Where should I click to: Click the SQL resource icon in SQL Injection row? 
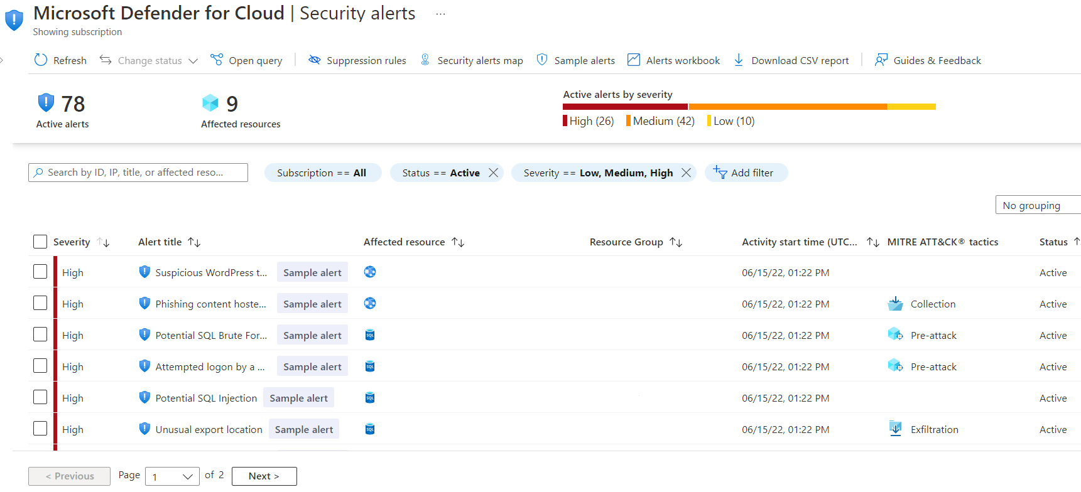coord(370,398)
